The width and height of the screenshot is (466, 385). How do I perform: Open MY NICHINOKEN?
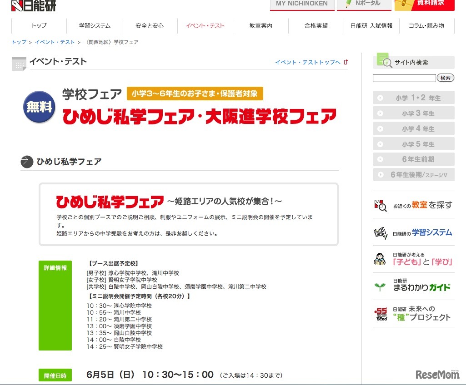coord(301,4)
